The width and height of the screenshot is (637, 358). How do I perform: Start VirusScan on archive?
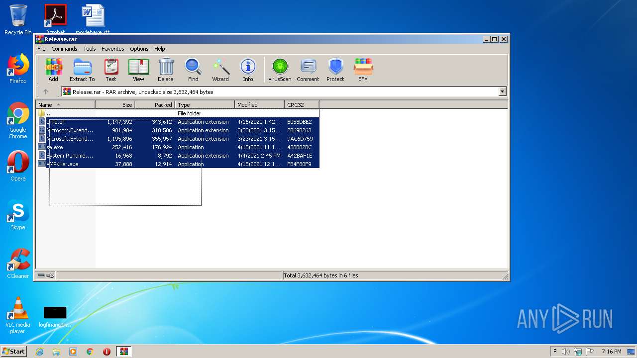(x=280, y=70)
